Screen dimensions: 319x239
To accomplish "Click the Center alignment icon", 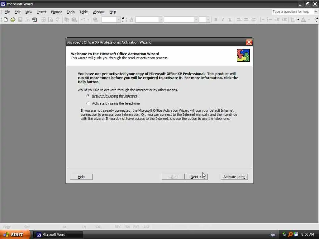I will (246, 20).
